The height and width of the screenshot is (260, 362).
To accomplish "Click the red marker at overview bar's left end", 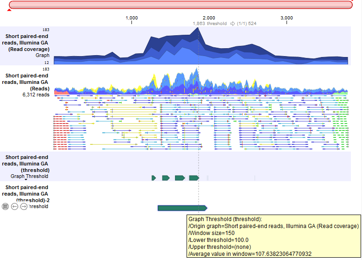I will coord(10,10).
